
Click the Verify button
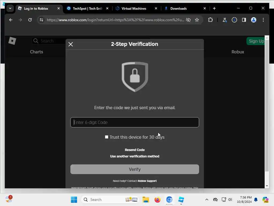click(135, 169)
